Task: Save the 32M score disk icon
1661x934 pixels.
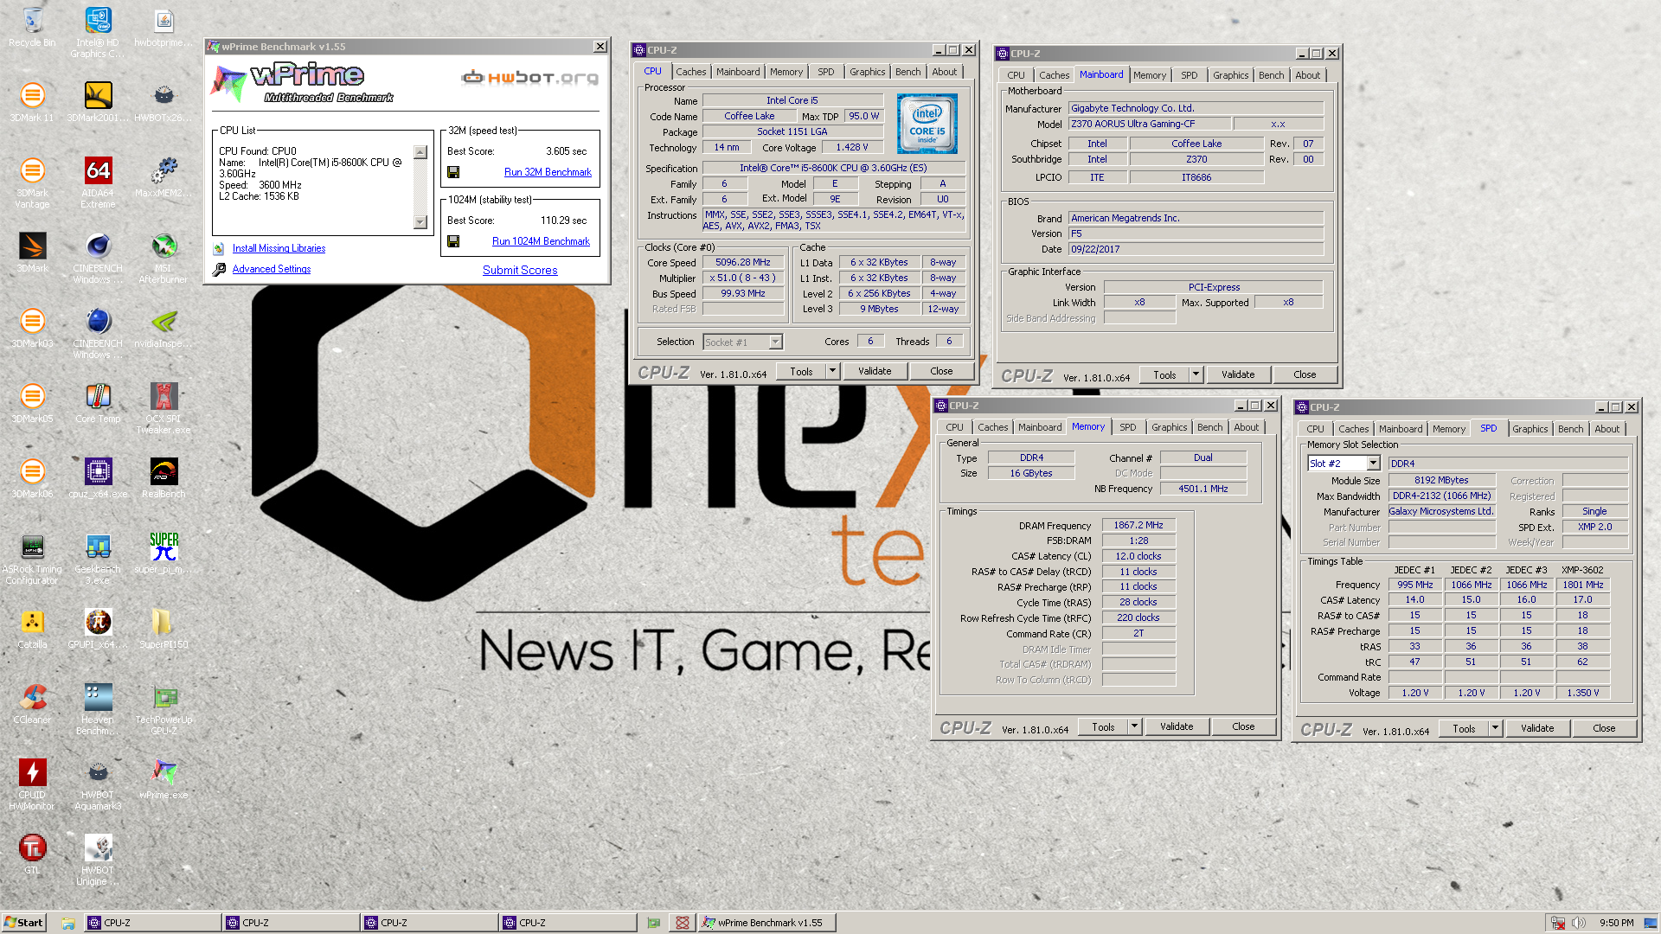Action: [453, 172]
